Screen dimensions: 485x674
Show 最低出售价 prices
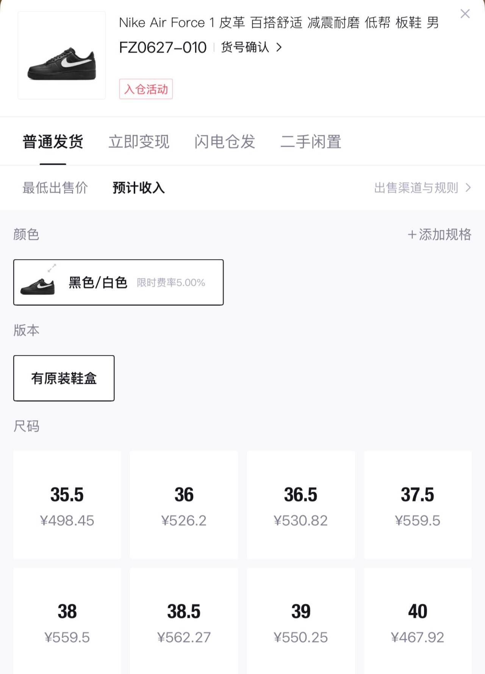coord(55,188)
